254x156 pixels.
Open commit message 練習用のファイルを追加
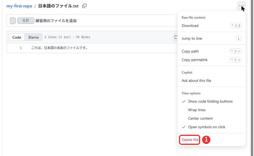tap(56, 21)
